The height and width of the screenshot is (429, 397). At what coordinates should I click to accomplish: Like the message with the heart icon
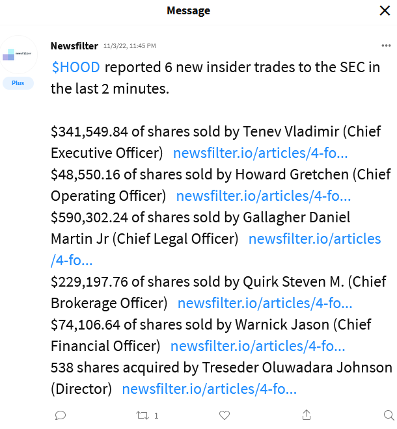[225, 415]
